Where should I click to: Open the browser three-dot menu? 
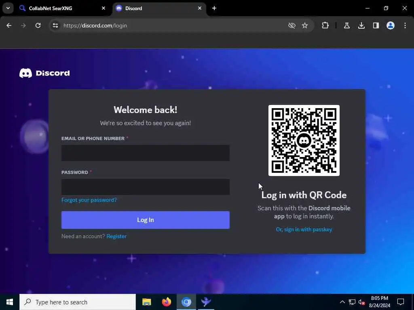click(x=405, y=25)
